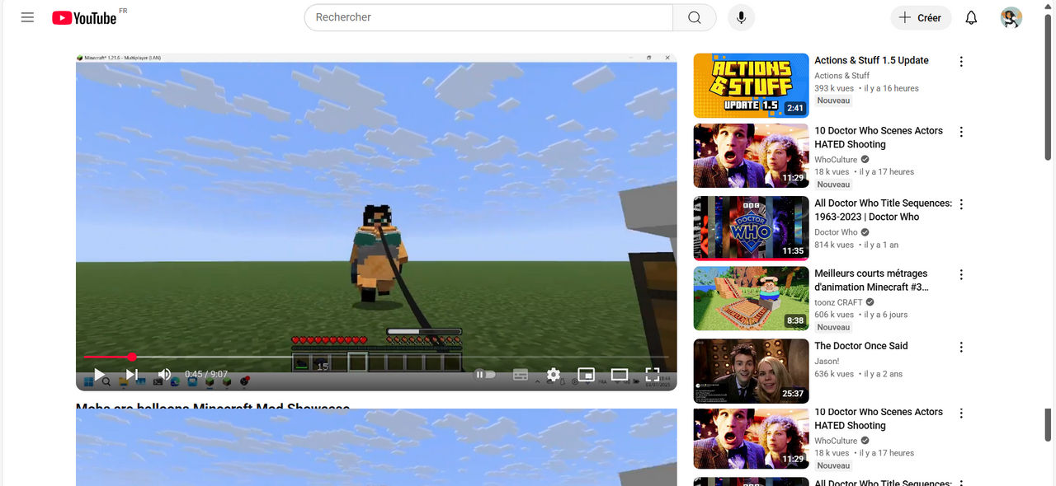
Task: Turn on subtitles in the player
Action: 521,375
